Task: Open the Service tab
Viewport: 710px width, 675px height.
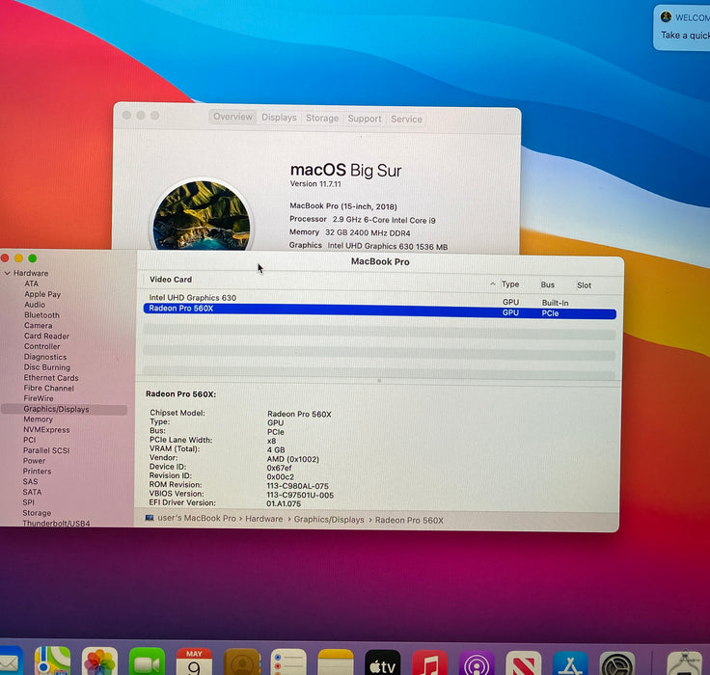Action: [x=406, y=119]
